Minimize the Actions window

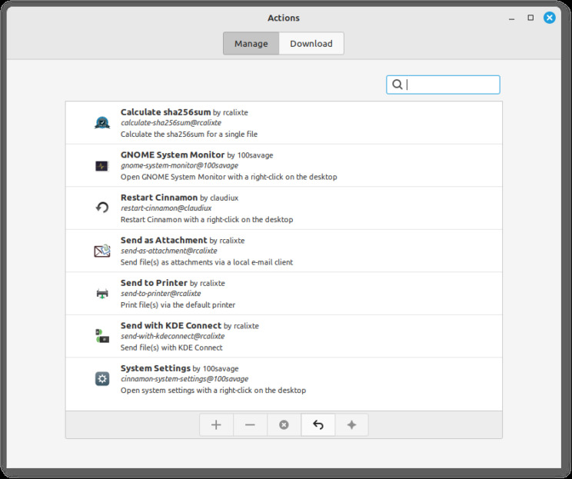(511, 18)
